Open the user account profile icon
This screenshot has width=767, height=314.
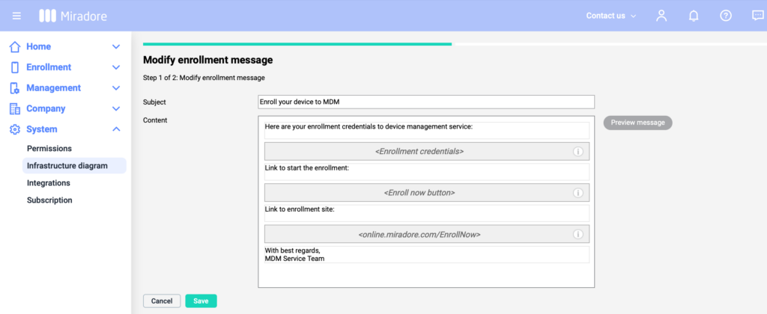tap(661, 16)
